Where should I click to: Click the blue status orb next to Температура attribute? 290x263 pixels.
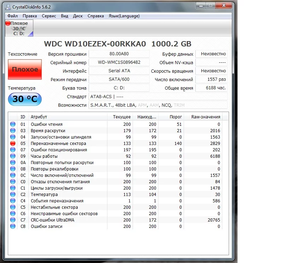click(x=13, y=195)
